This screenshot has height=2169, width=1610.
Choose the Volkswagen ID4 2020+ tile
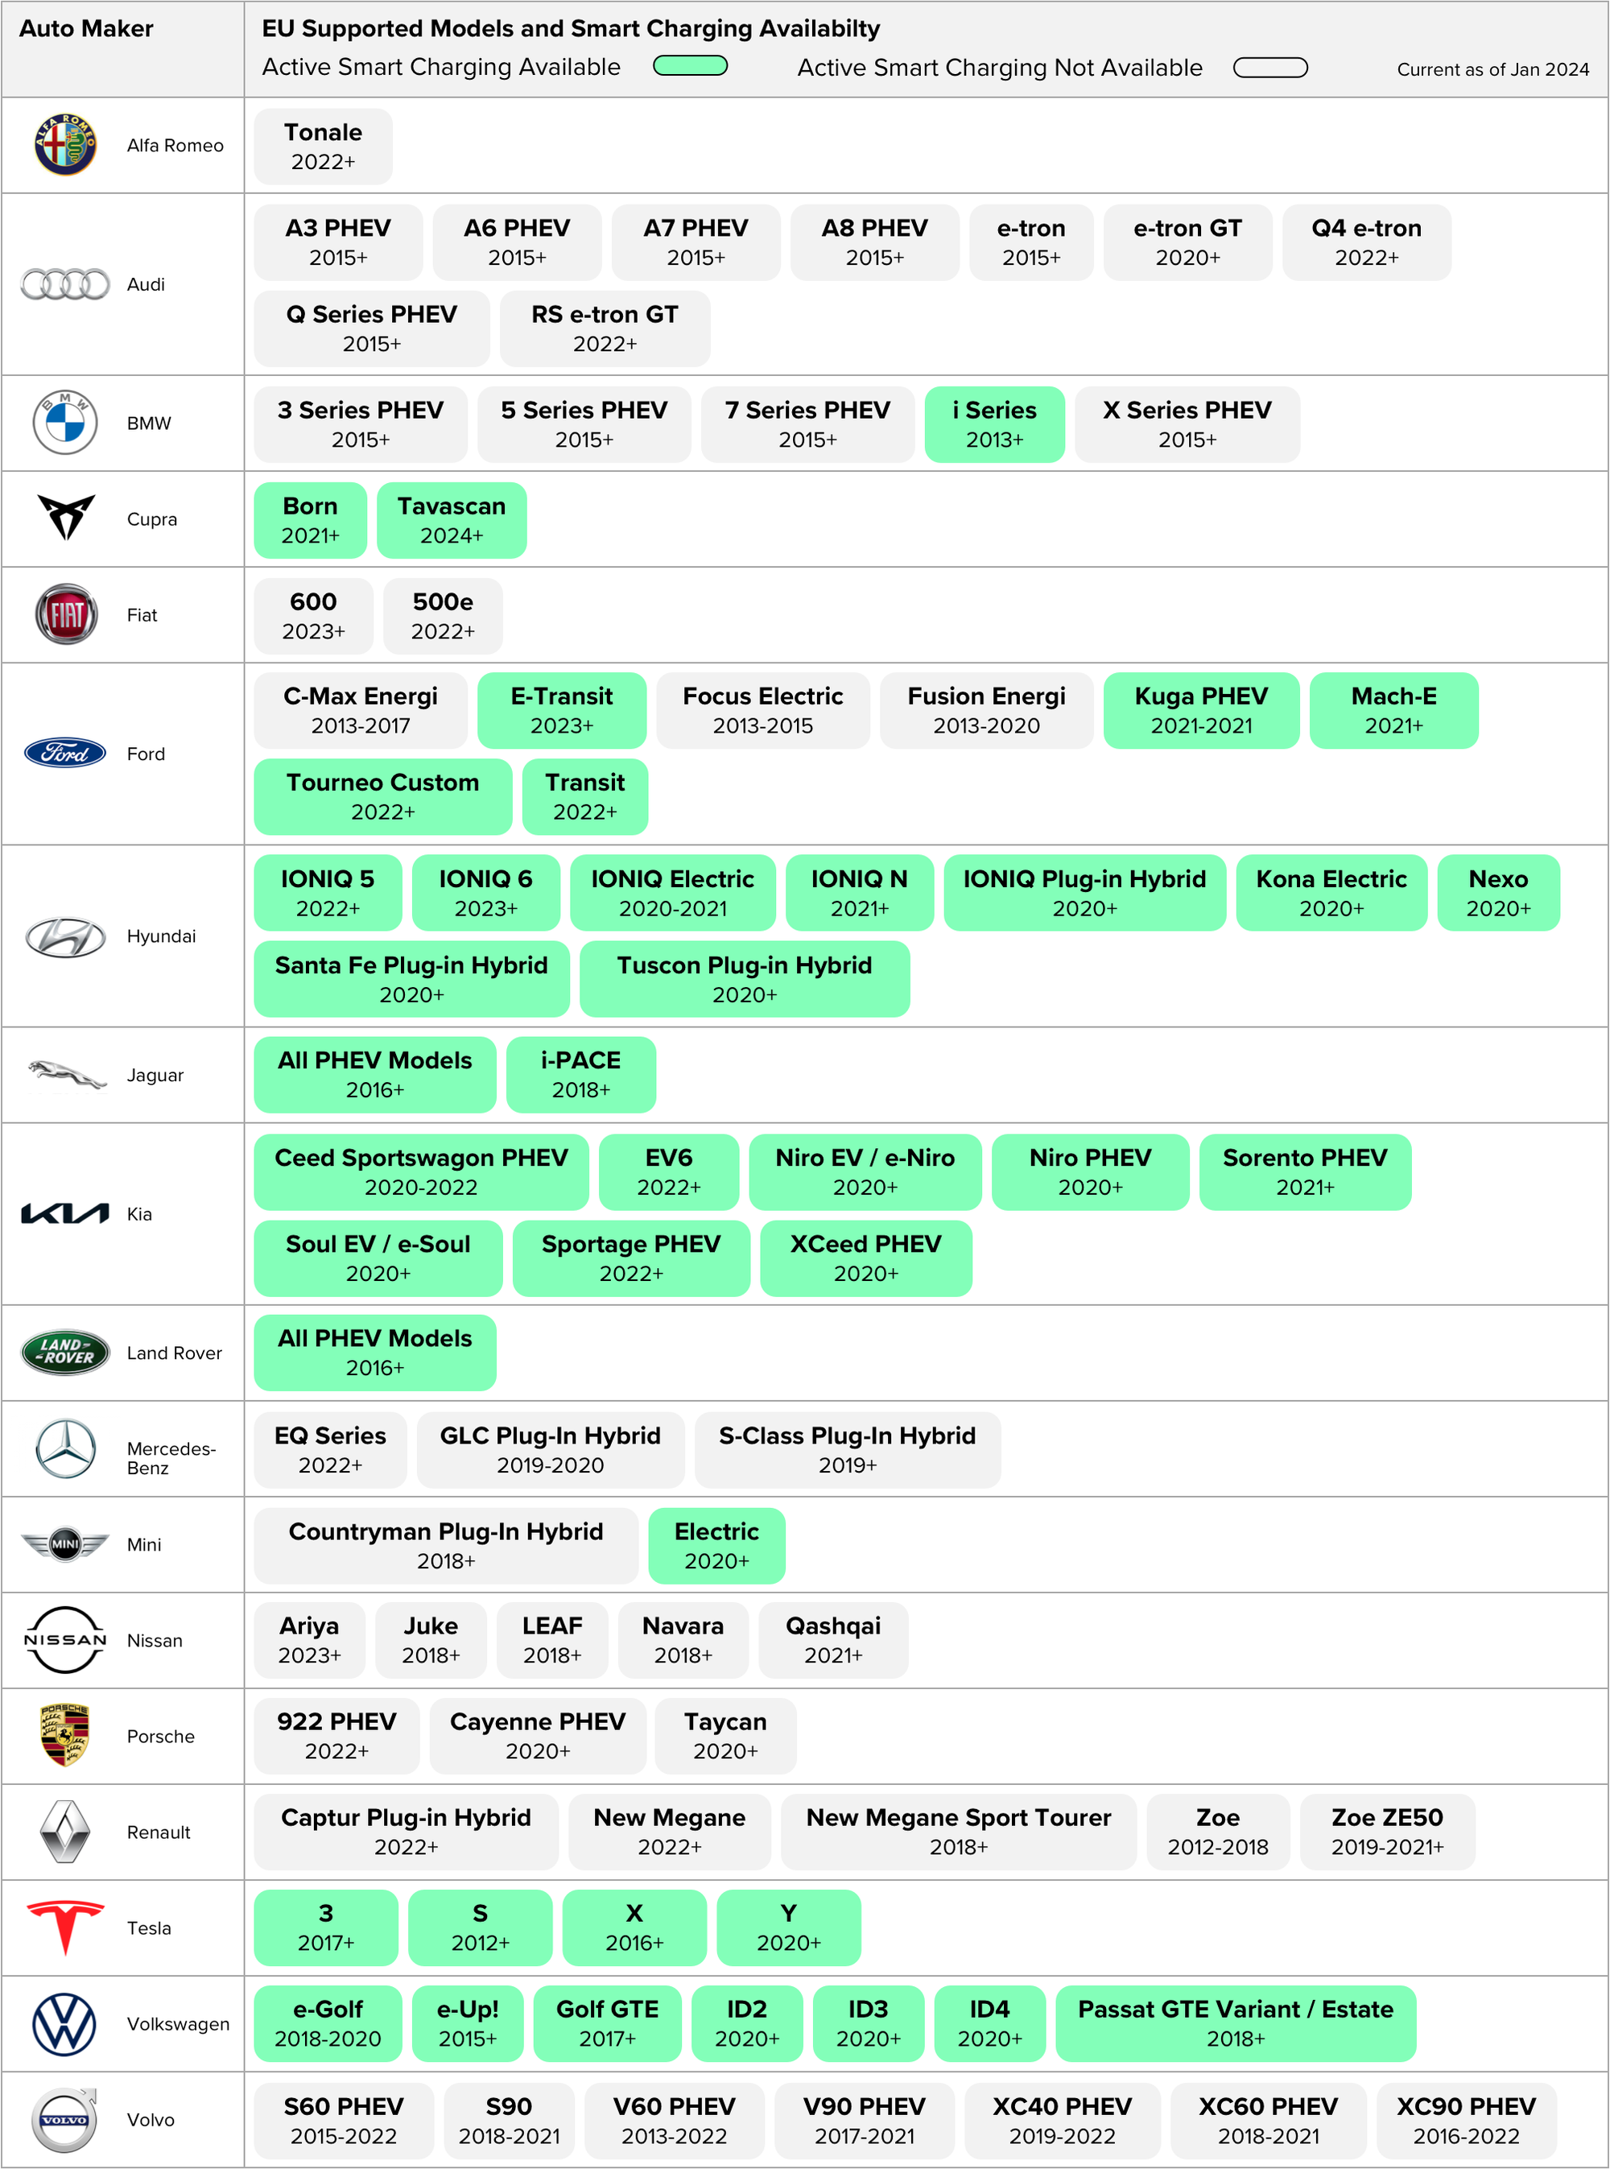point(989,2022)
